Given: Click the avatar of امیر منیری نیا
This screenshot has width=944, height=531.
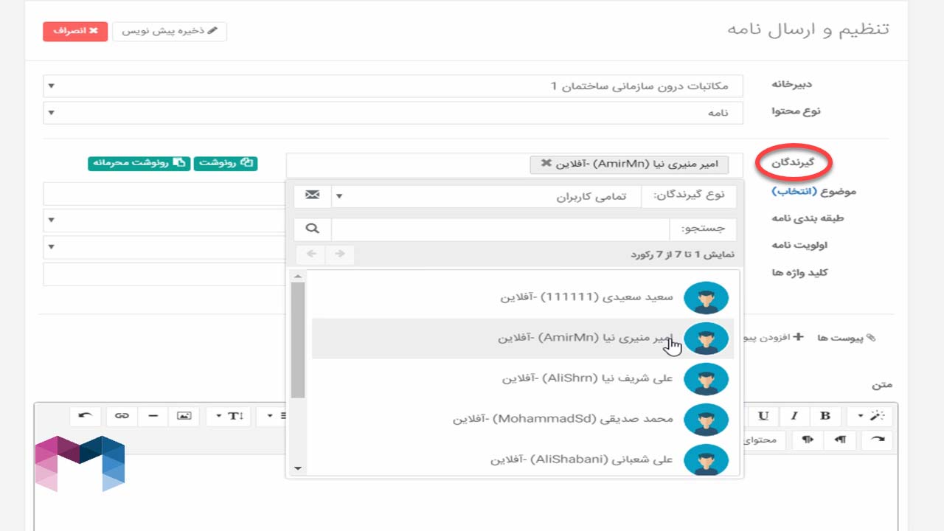Looking at the screenshot, I should point(706,339).
